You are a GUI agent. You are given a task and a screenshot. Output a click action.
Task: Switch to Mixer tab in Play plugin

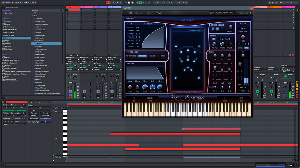click(x=149, y=13)
